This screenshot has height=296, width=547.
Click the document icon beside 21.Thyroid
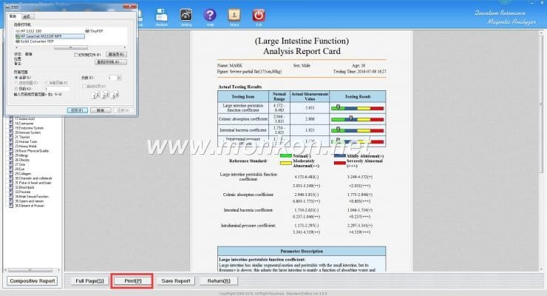click(x=11, y=137)
